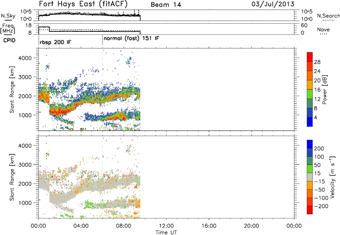This screenshot has width=340, height=235.
Task: Click the 'Velocity [m s-1]' colorbar title
Action: (x=332, y=177)
